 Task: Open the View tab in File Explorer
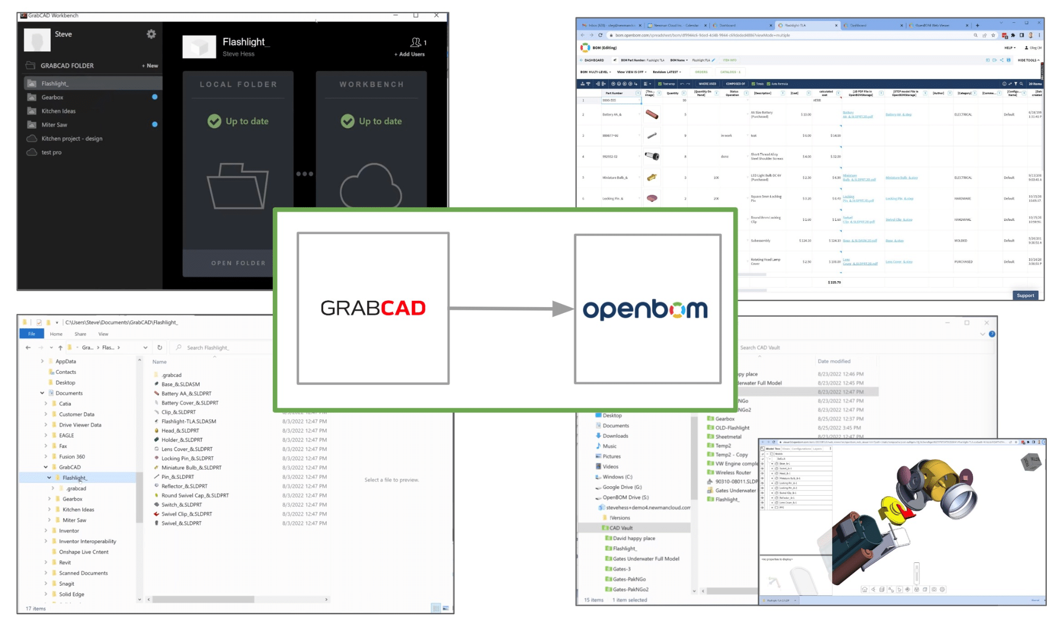103,334
